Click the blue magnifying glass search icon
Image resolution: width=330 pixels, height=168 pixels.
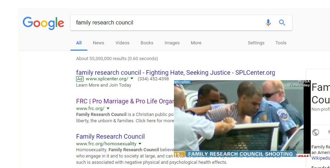(282, 22)
